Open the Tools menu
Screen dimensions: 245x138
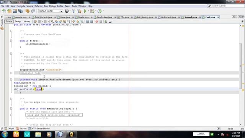[74, 6]
